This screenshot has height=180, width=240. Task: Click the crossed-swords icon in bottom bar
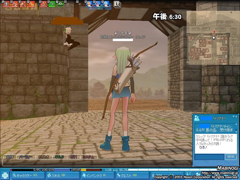[189, 174]
